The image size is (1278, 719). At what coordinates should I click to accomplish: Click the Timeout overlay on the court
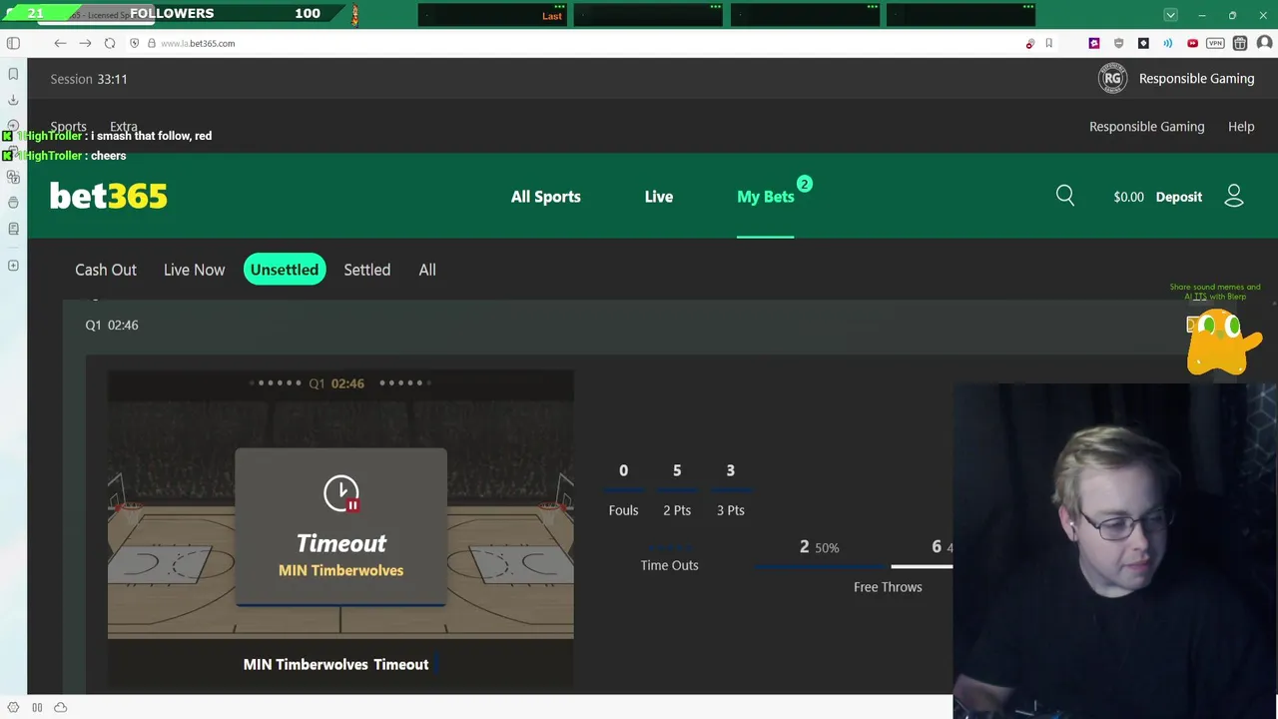(340, 526)
